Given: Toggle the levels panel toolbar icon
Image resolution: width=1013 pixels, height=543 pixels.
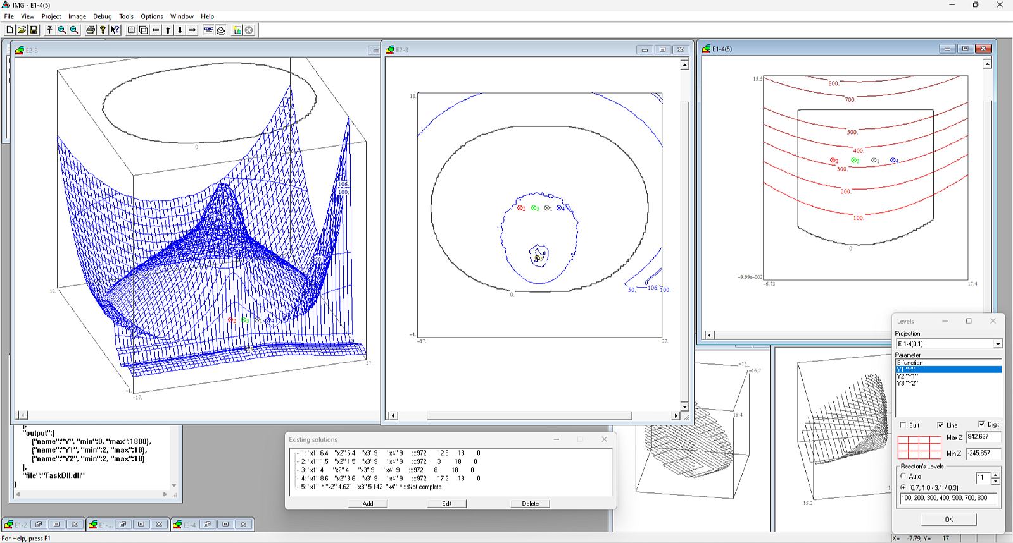Looking at the screenshot, I should (x=208, y=30).
